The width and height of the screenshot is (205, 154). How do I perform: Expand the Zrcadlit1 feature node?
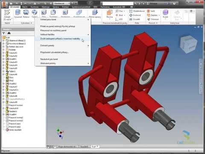4,59
